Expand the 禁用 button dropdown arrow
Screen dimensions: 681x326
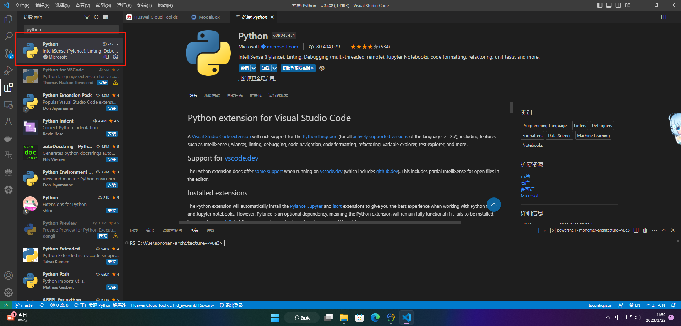254,68
